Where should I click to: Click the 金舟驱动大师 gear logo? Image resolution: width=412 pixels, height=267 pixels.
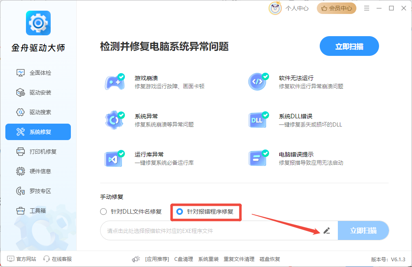(38, 23)
